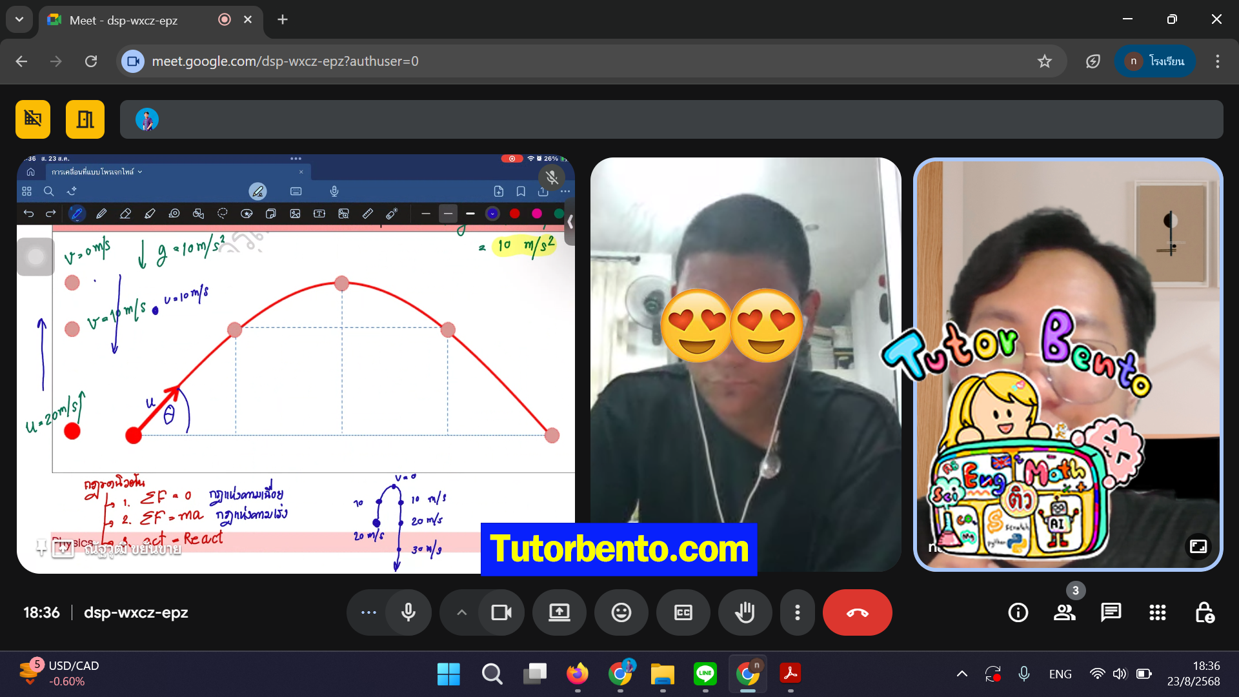Screen dimensions: 1239x697
Task: Leave the call with red hang-up button
Action: (x=857, y=612)
